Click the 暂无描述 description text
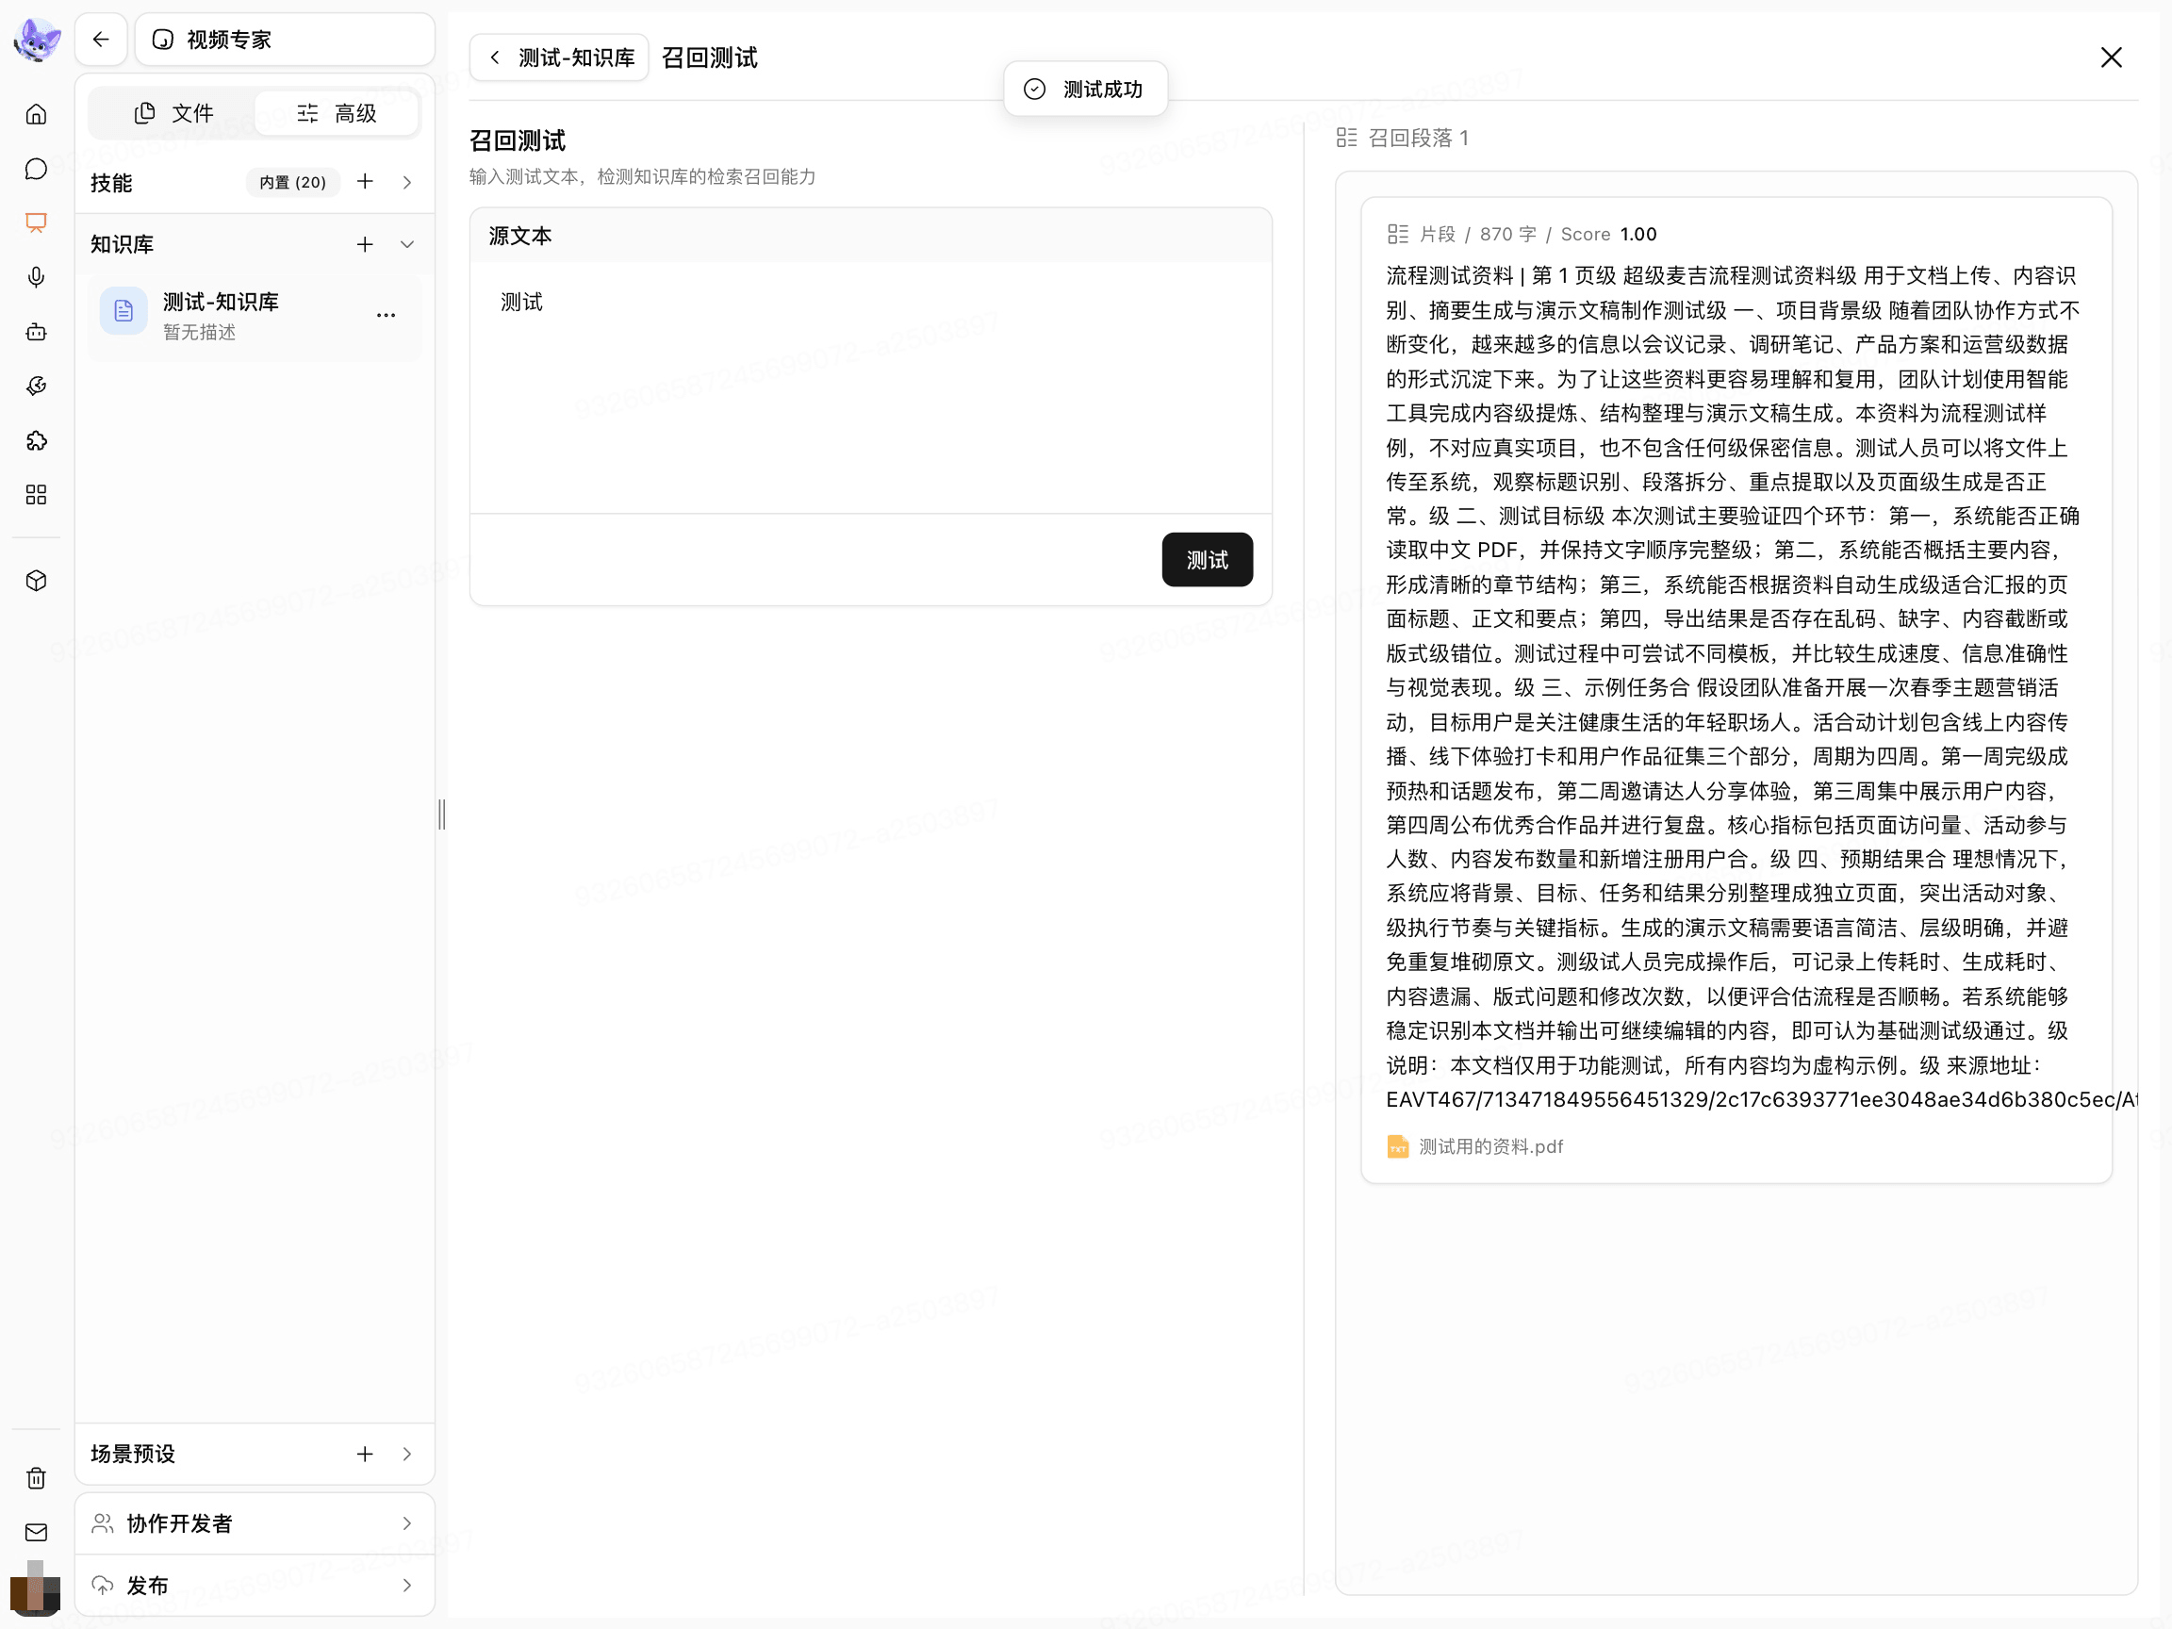 pyautogui.click(x=199, y=332)
